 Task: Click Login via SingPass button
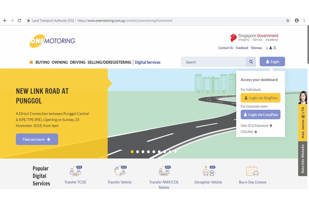click(x=260, y=98)
